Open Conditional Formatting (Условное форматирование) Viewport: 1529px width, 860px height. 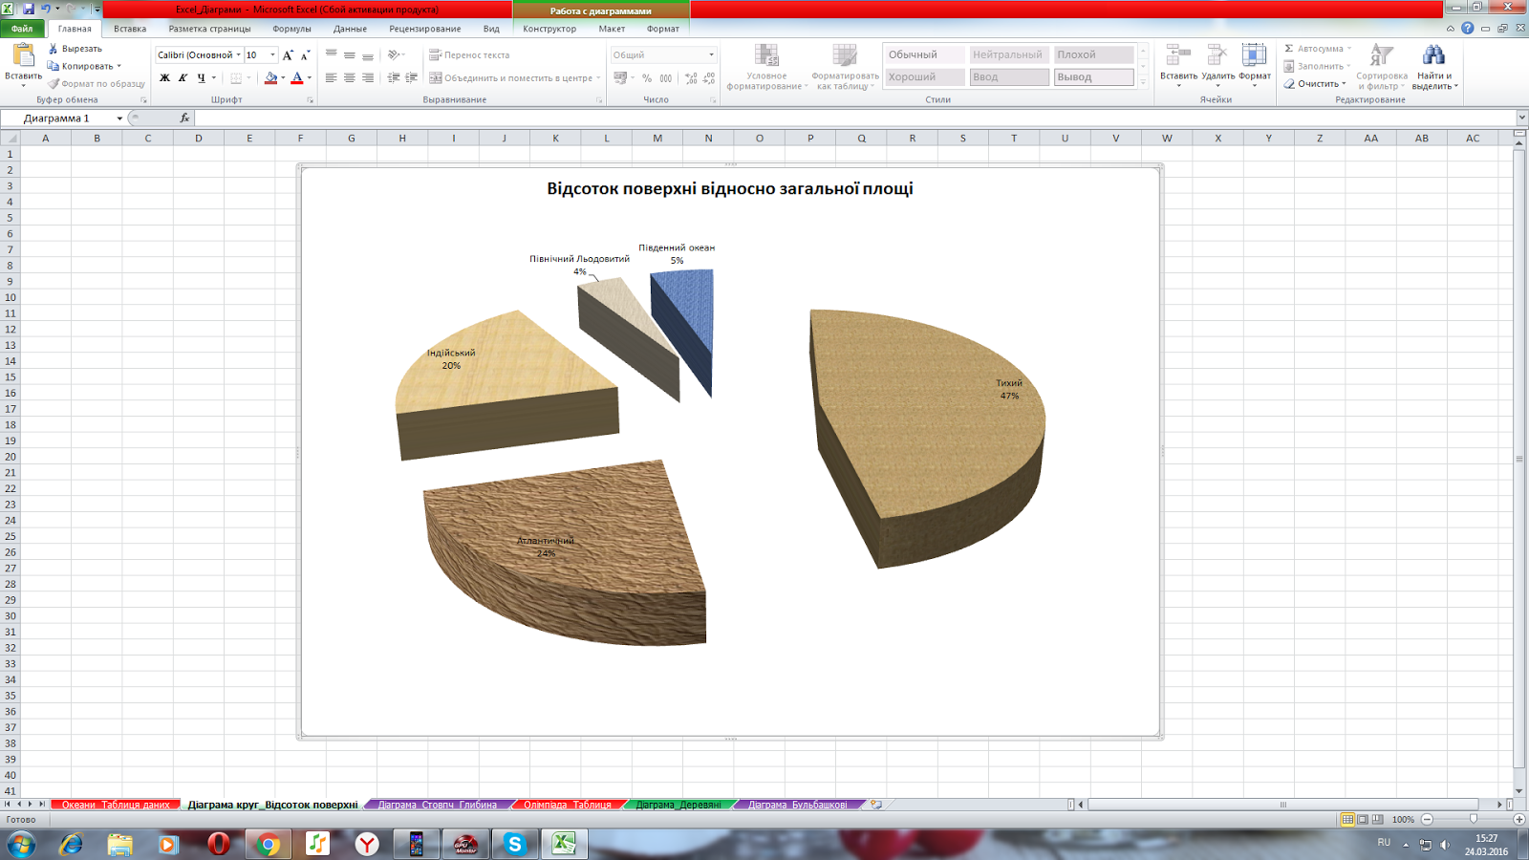click(x=766, y=67)
